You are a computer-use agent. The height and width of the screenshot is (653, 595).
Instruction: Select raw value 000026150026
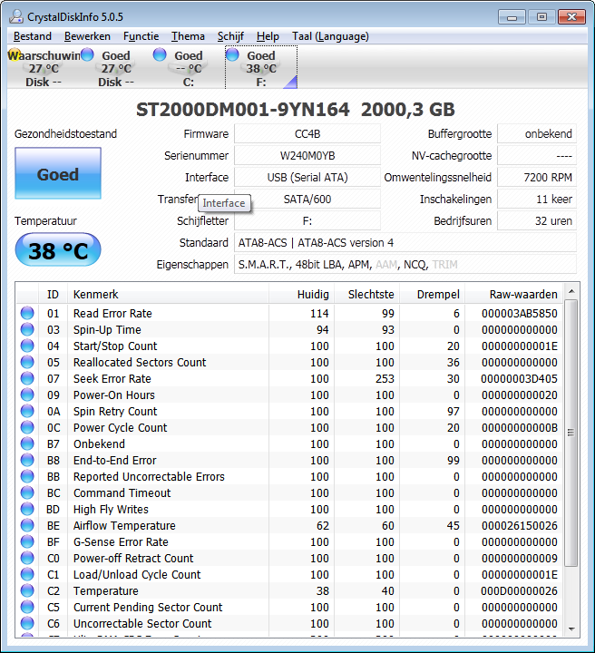(x=519, y=525)
